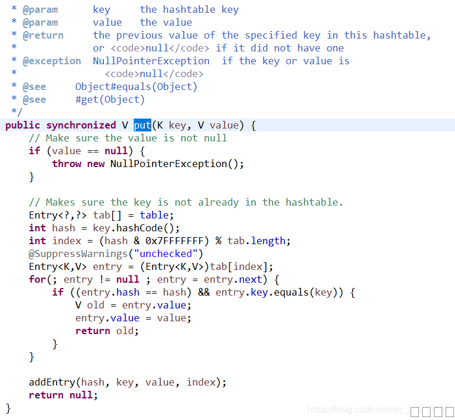The height and width of the screenshot is (420, 455).
Task: Click the @return Javadoc tag
Action: (x=43, y=35)
